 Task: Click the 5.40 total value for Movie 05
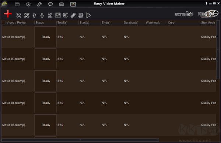coord(60,125)
